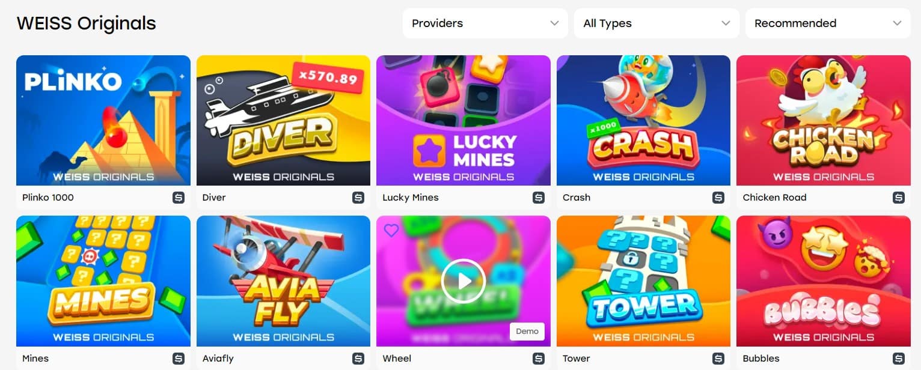
Task: Toggle the favorite heart on Wheel game
Action: point(391,231)
